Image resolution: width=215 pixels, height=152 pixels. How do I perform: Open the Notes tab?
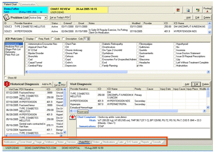(x=60, y=142)
